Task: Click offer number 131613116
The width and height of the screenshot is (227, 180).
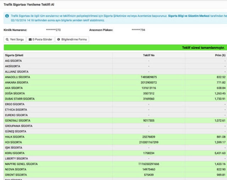Action: click(x=149, y=88)
